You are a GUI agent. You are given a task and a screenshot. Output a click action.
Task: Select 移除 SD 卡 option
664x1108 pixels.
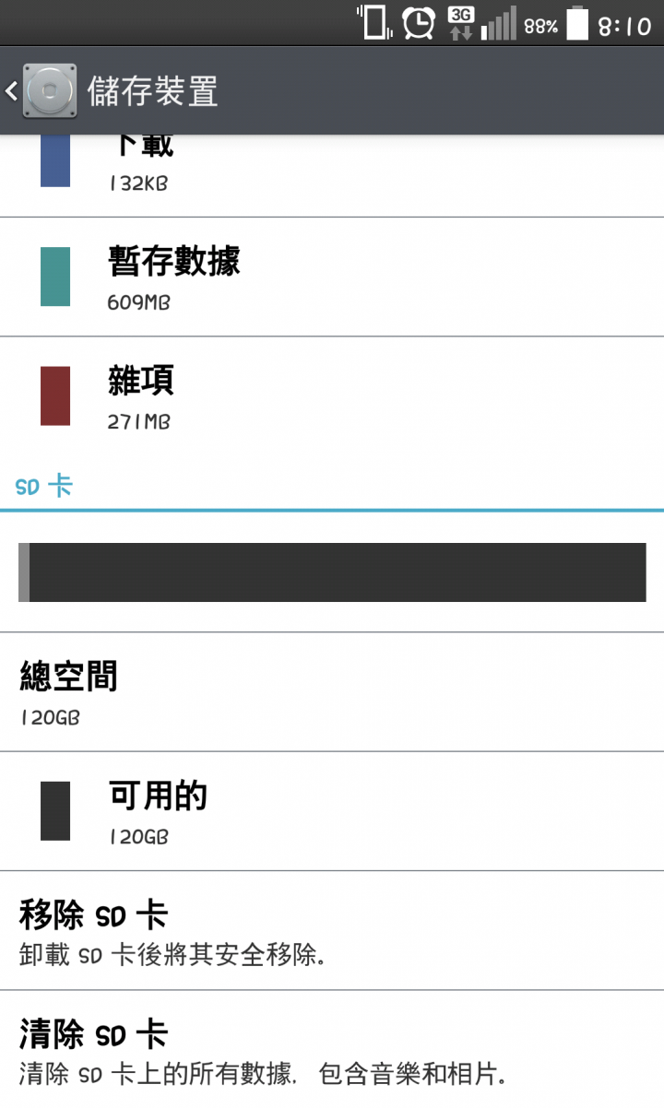pyautogui.click(x=332, y=931)
